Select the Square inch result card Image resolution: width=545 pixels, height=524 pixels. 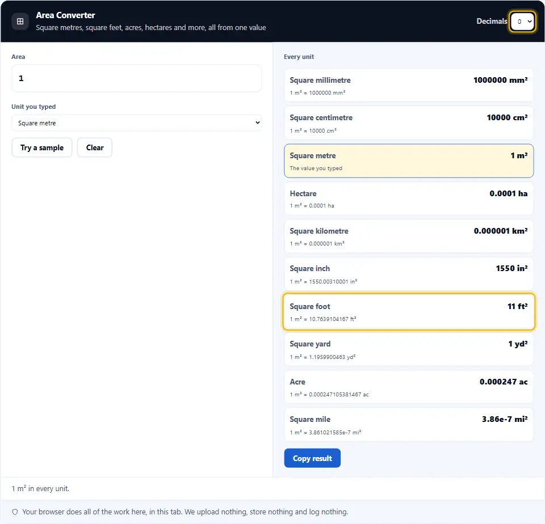coord(409,274)
